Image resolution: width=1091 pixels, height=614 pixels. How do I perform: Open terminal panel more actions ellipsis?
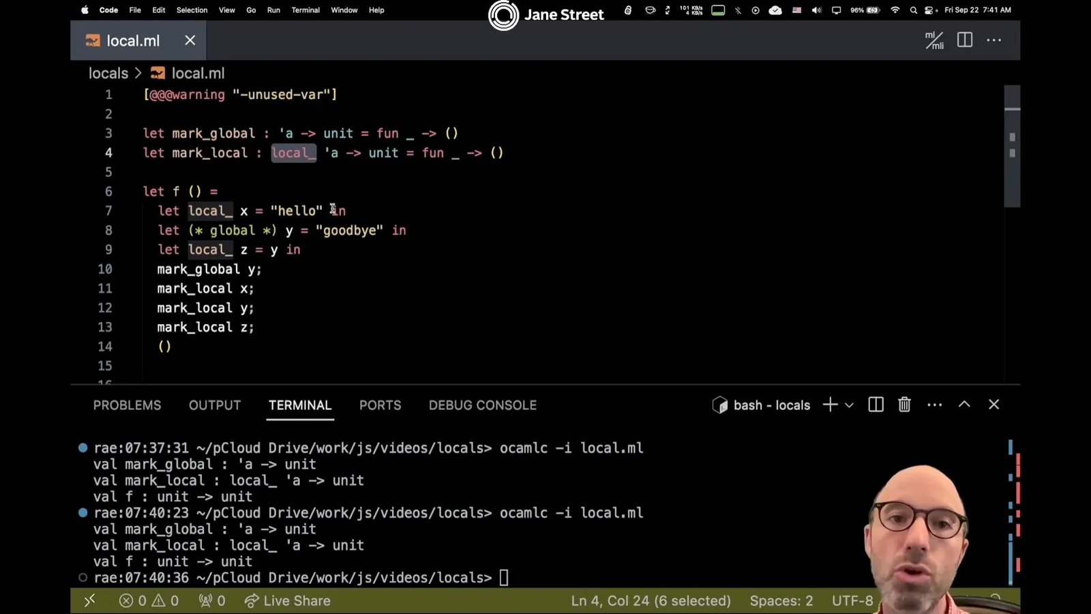[x=935, y=405]
